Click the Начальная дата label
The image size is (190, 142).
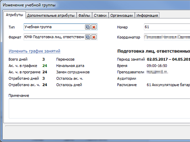coord(70,66)
